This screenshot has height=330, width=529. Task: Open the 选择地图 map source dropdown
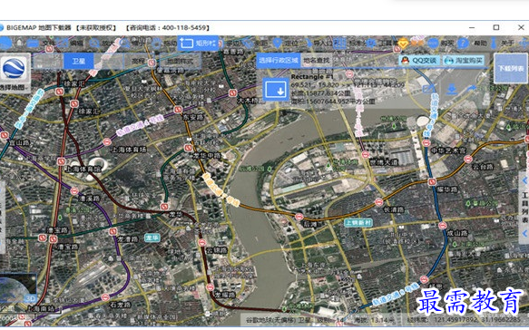(15, 73)
